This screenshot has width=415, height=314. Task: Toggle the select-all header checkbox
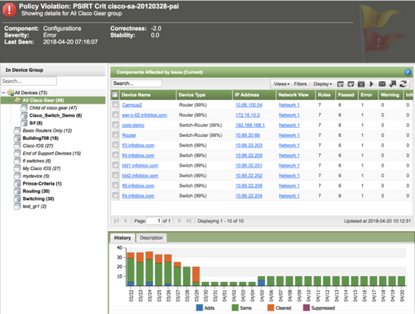click(115, 93)
